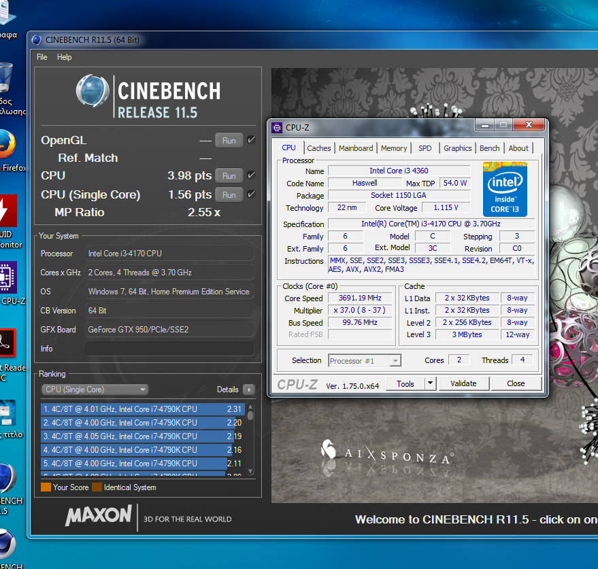Click the Name value Intel Core i3 4360
Viewport: 598px width, 569px height.
tap(399, 171)
